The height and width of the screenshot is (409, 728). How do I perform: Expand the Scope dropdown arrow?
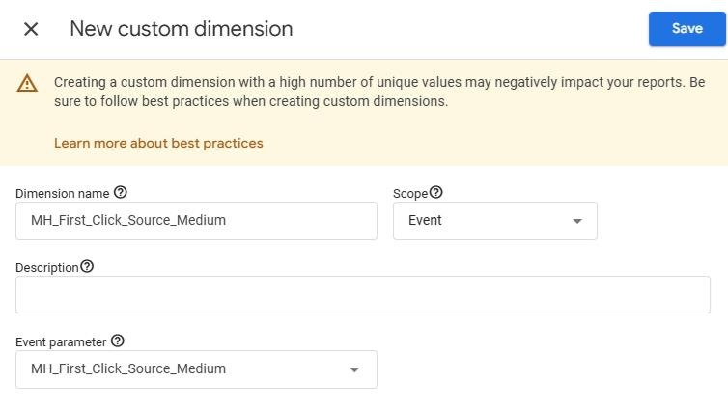coord(577,221)
